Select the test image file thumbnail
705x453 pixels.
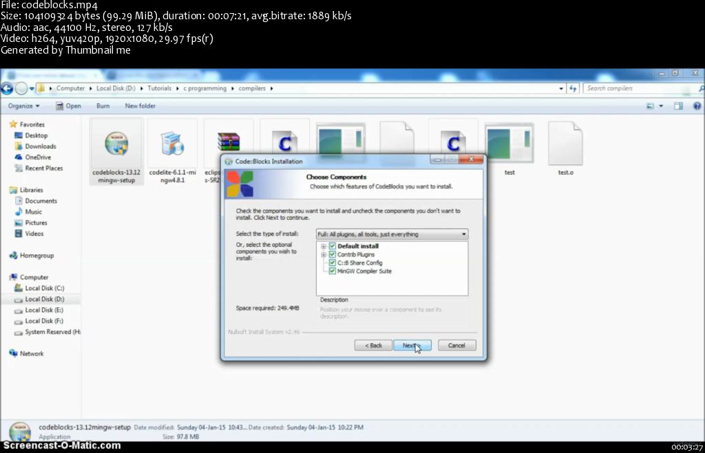click(509, 144)
